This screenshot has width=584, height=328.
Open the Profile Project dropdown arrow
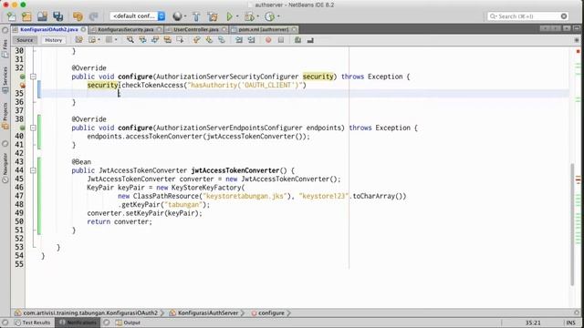[278, 16]
